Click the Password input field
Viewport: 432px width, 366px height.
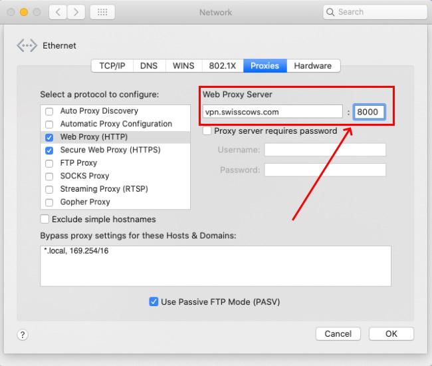[325, 170]
